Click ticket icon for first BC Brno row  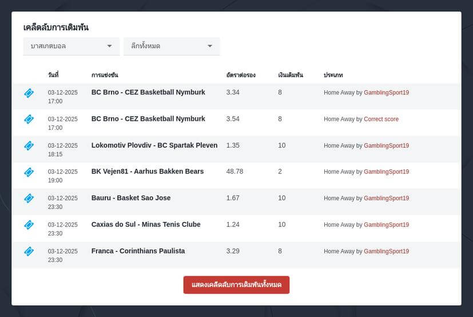(29, 93)
